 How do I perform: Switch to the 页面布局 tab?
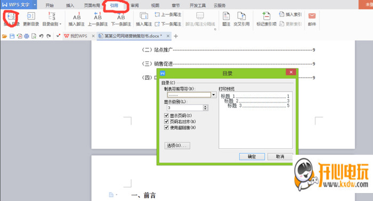click(92, 5)
